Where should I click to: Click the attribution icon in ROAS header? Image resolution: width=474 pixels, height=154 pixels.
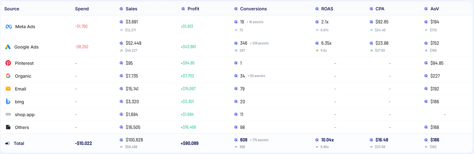coord(317,9)
